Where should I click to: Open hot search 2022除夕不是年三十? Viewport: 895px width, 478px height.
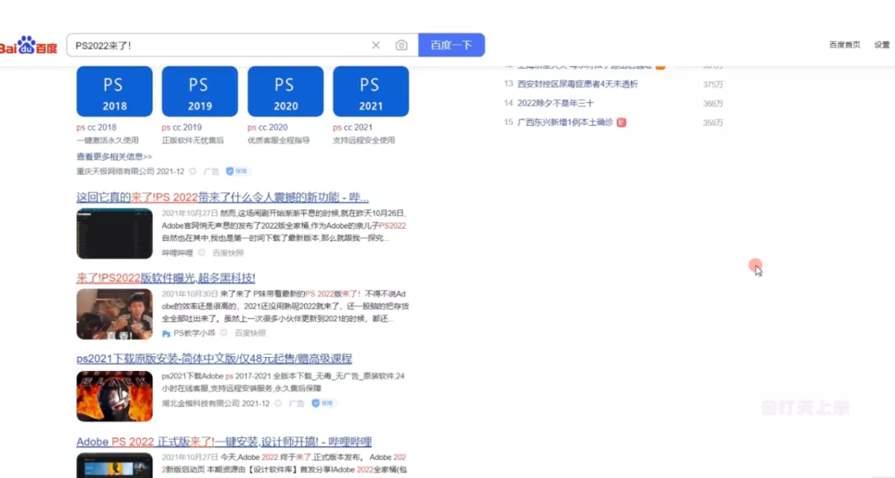point(555,104)
